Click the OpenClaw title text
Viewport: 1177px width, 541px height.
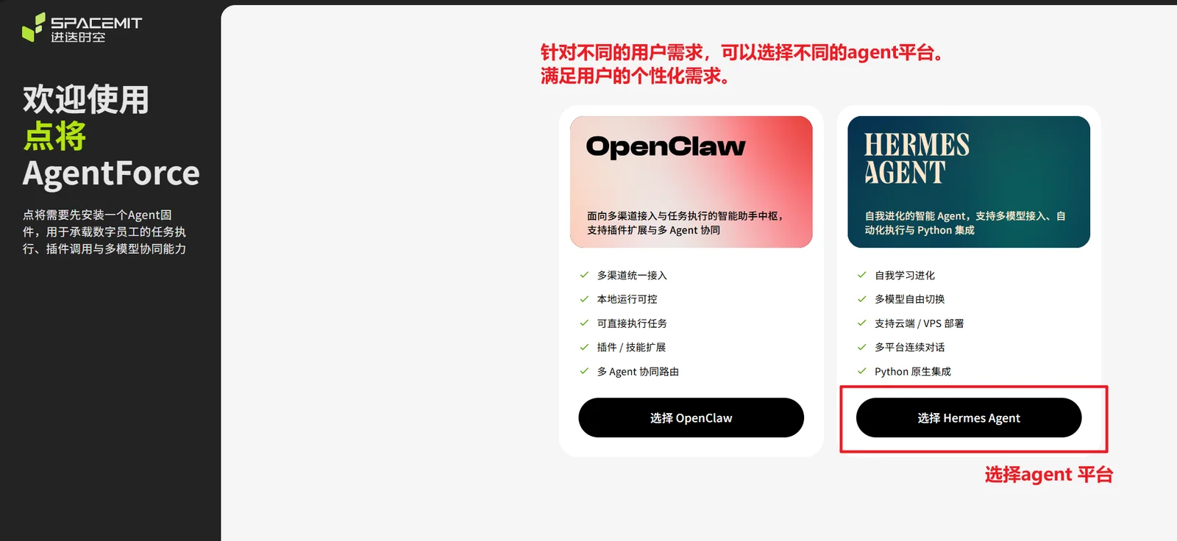(x=665, y=147)
